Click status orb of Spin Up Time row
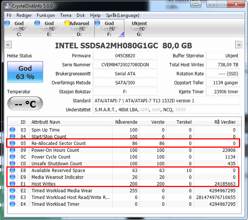 coord(12,130)
